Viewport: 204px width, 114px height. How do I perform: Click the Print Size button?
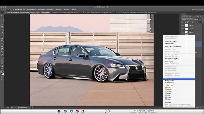tap(74, 10)
